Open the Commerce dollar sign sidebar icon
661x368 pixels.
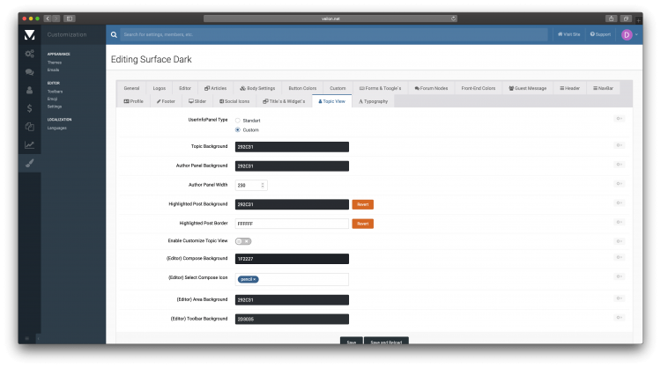tap(29, 108)
